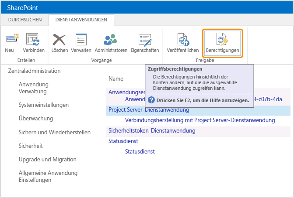Image resolution: width=294 pixels, height=198 pixels.
Task: Click the 'Drücken Sie F2' help text
Action: [x=203, y=100]
